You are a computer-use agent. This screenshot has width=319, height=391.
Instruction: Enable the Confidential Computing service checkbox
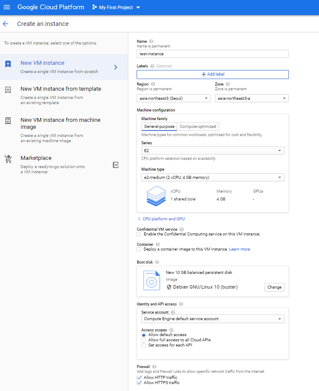pyautogui.click(x=139, y=235)
